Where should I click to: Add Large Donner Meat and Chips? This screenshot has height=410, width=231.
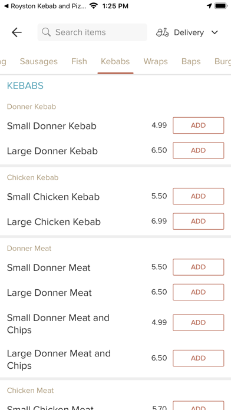199,358
